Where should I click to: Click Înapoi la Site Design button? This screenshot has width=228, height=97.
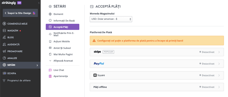pyautogui.click(x=20, y=13)
